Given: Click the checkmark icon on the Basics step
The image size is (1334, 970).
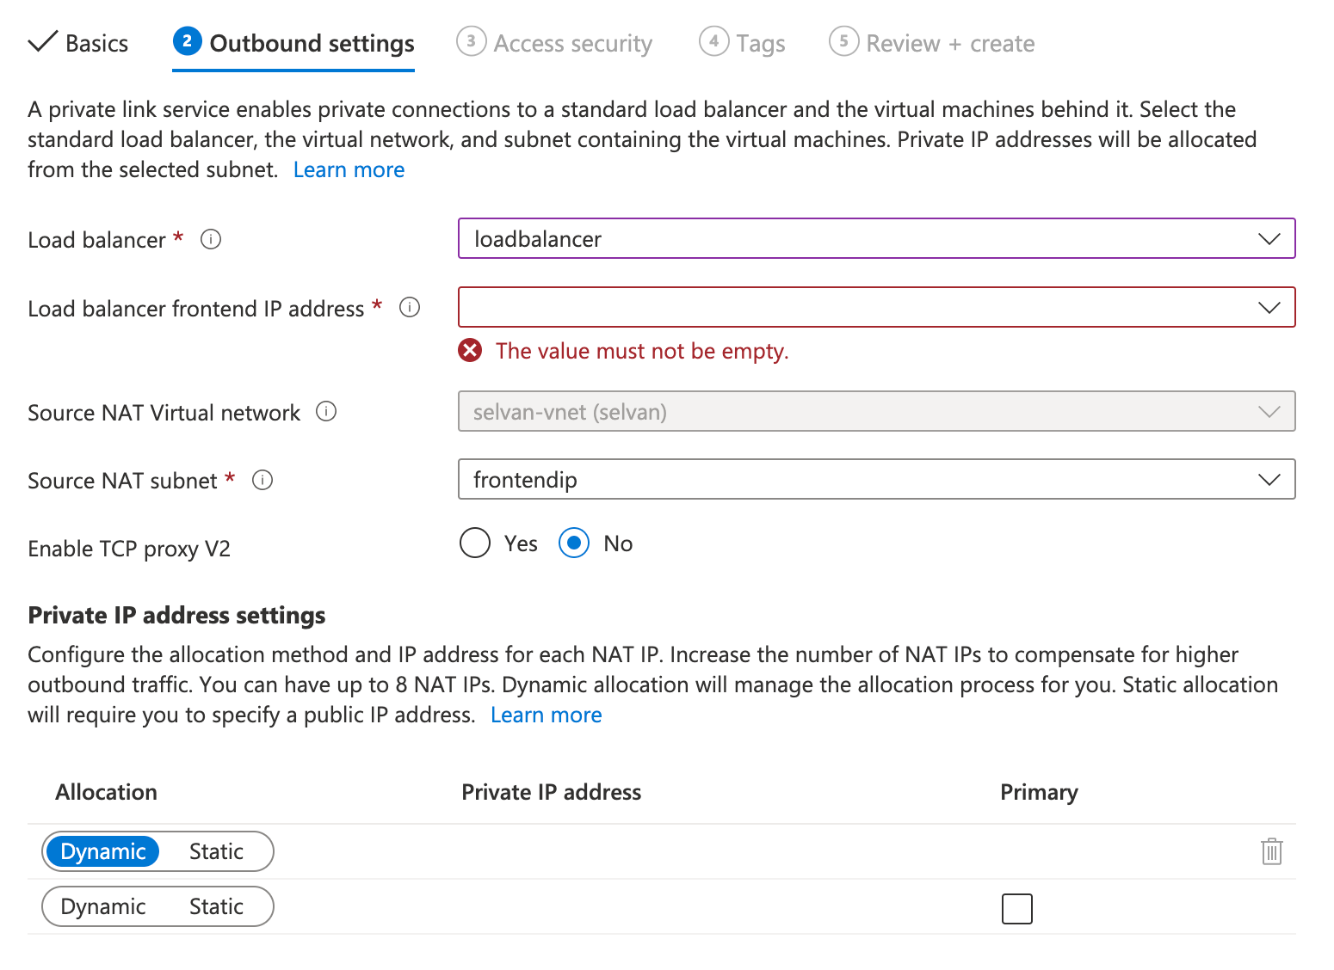Looking at the screenshot, I should tap(42, 40).
